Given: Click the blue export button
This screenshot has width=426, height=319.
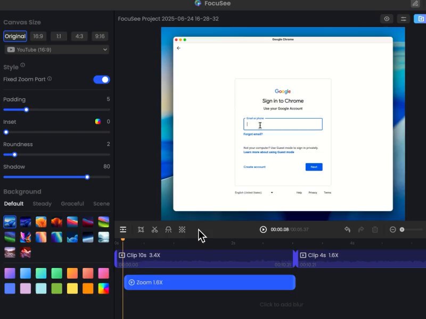Looking at the screenshot, I should [420, 19].
